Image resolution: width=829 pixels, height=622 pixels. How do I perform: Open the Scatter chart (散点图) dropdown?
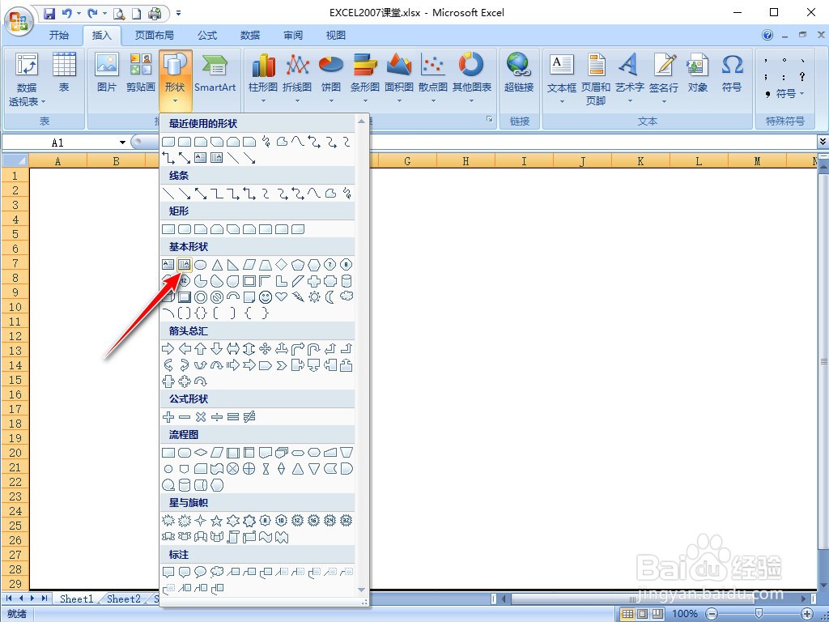(x=433, y=79)
